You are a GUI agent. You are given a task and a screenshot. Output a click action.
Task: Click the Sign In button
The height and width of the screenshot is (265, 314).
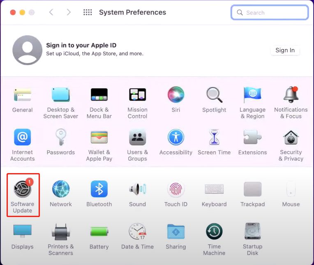pos(285,50)
